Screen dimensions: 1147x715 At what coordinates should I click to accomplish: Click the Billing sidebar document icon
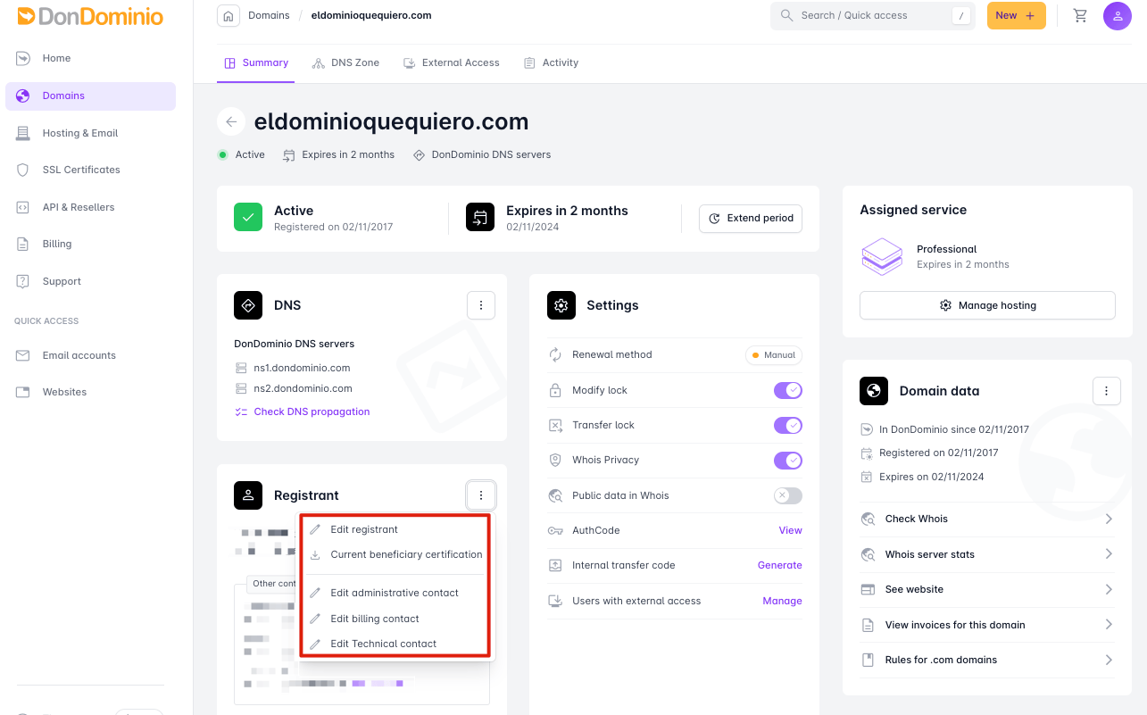[x=23, y=244]
